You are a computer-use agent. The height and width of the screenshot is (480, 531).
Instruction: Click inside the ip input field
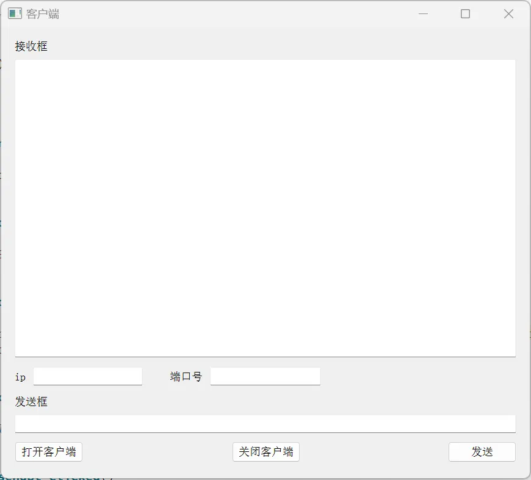click(87, 376)
